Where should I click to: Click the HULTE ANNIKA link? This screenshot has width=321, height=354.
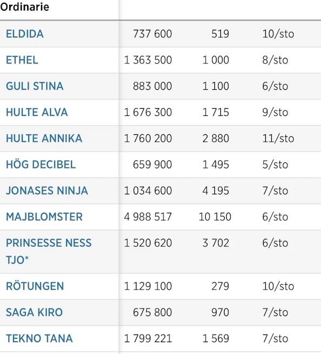[44, 139]
